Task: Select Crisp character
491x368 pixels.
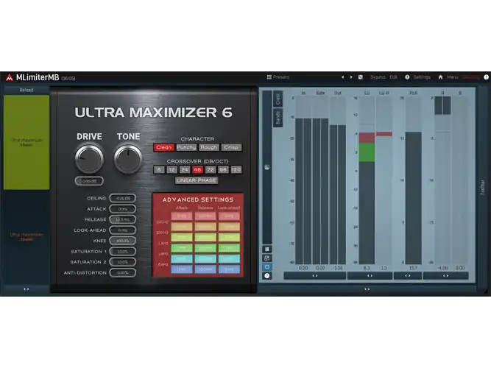Action: (x=231, y=147)
